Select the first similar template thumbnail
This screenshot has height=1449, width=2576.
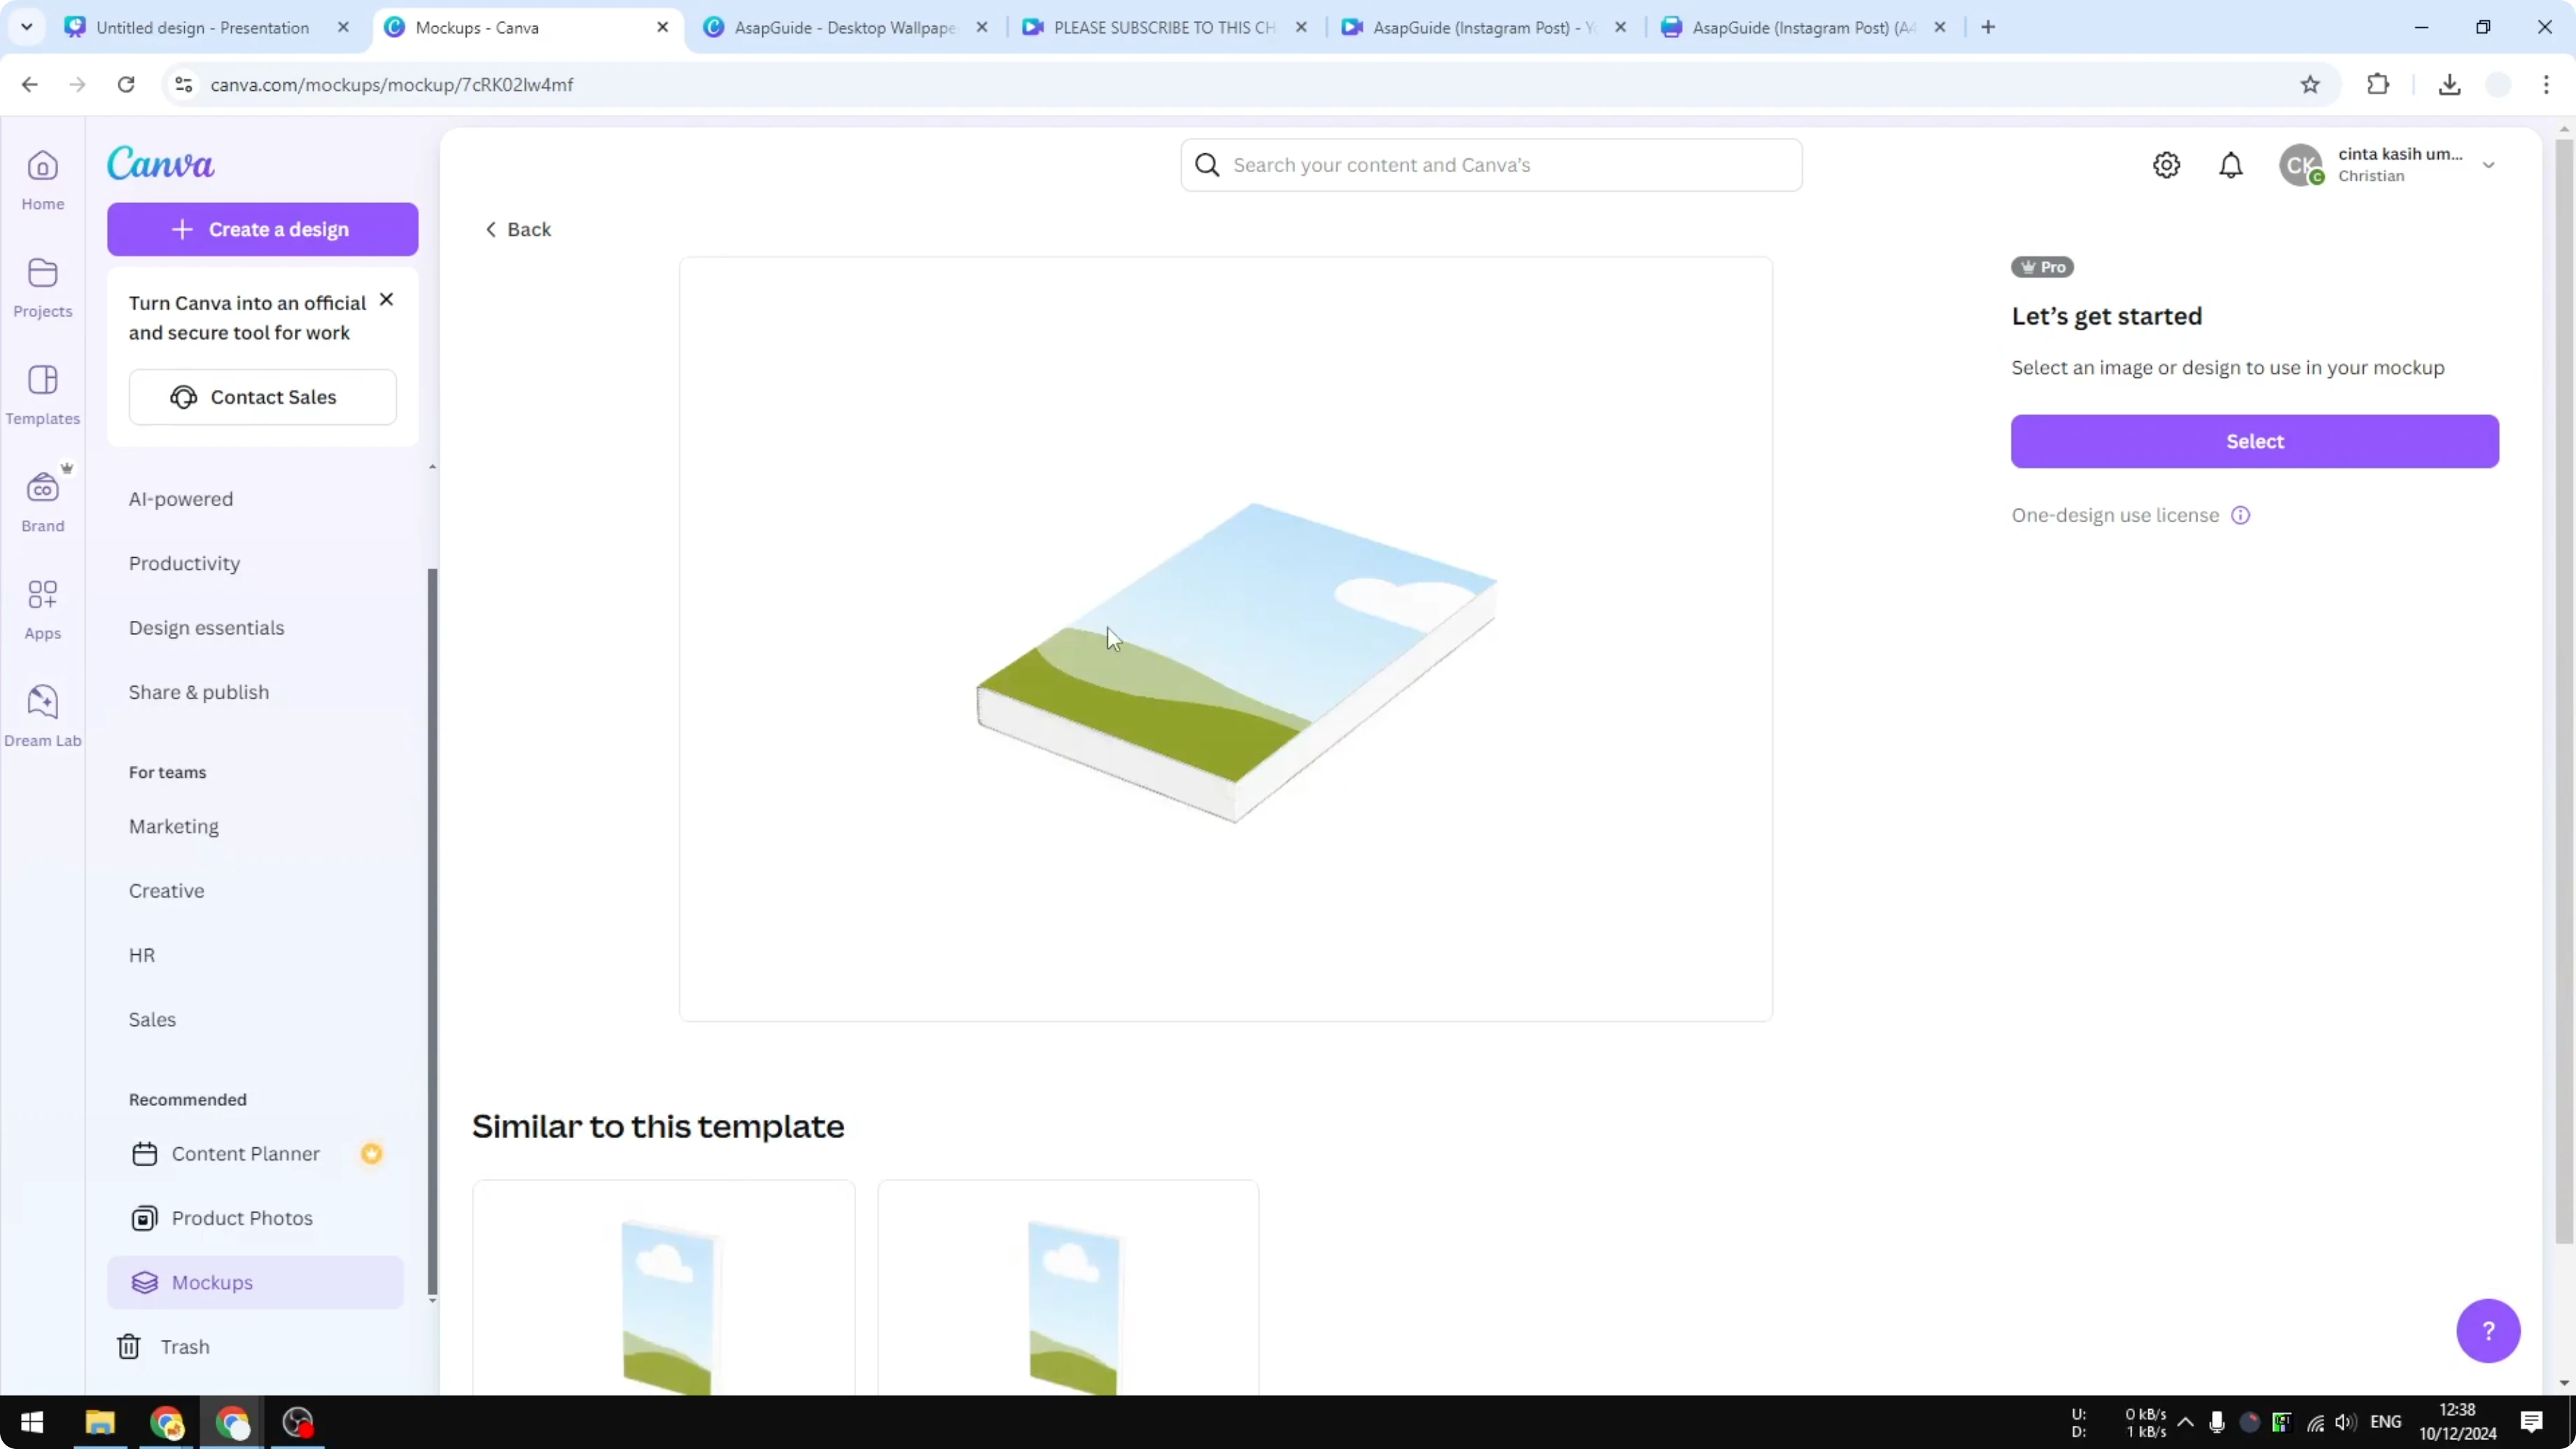(663, 1300)
